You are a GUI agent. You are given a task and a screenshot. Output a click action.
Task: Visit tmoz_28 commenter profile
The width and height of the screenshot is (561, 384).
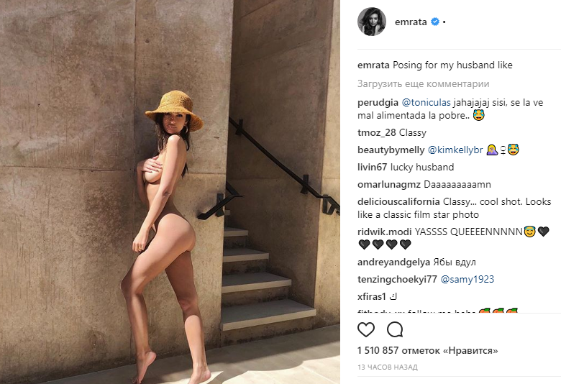coord(377,133)
